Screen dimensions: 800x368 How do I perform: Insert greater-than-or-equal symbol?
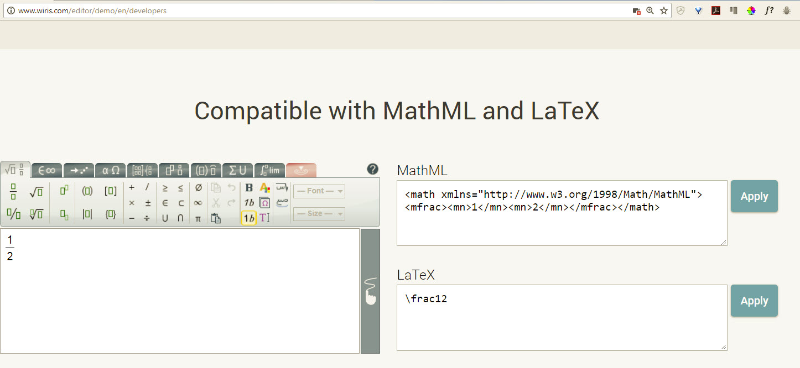pos(165,188)
